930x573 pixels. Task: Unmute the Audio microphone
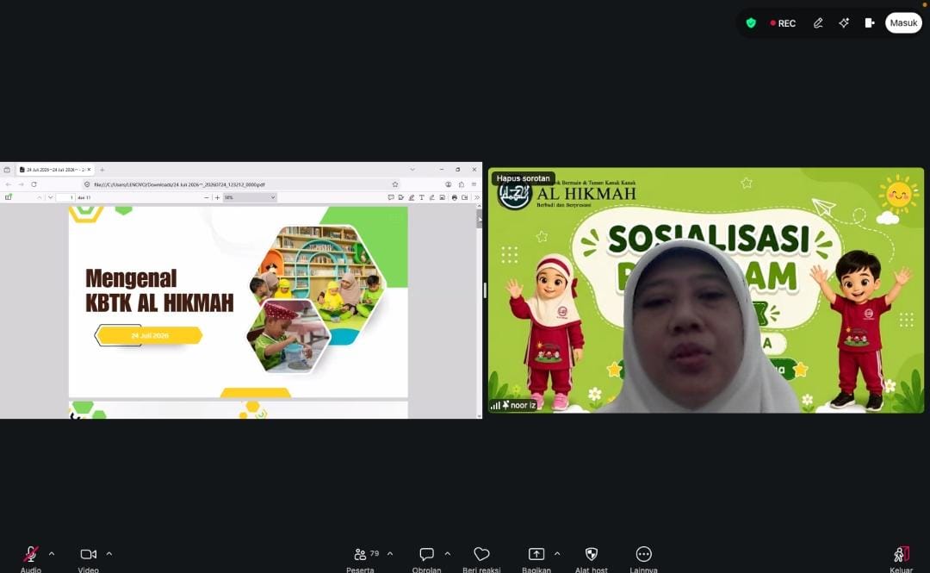pos(31,558)
